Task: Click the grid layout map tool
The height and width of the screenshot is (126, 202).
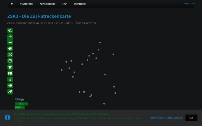Action: click(10, 61)
